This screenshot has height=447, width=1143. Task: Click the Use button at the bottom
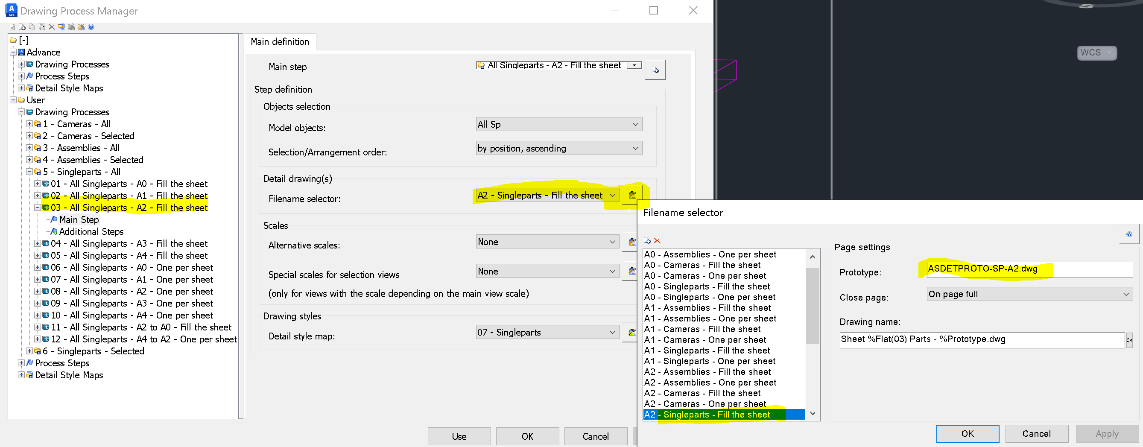pos(459,436)
